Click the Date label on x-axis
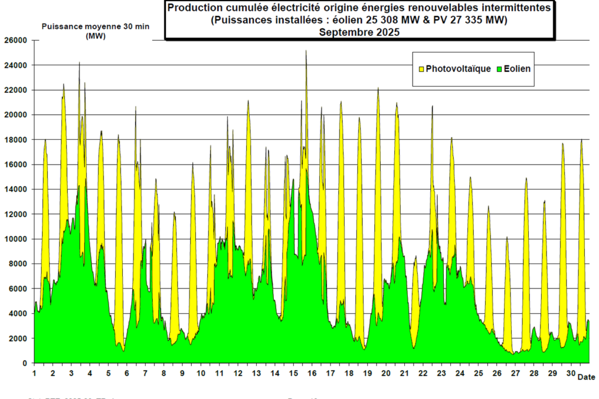Viewport: 599px width, 399px height. click(x=586, y=377)
